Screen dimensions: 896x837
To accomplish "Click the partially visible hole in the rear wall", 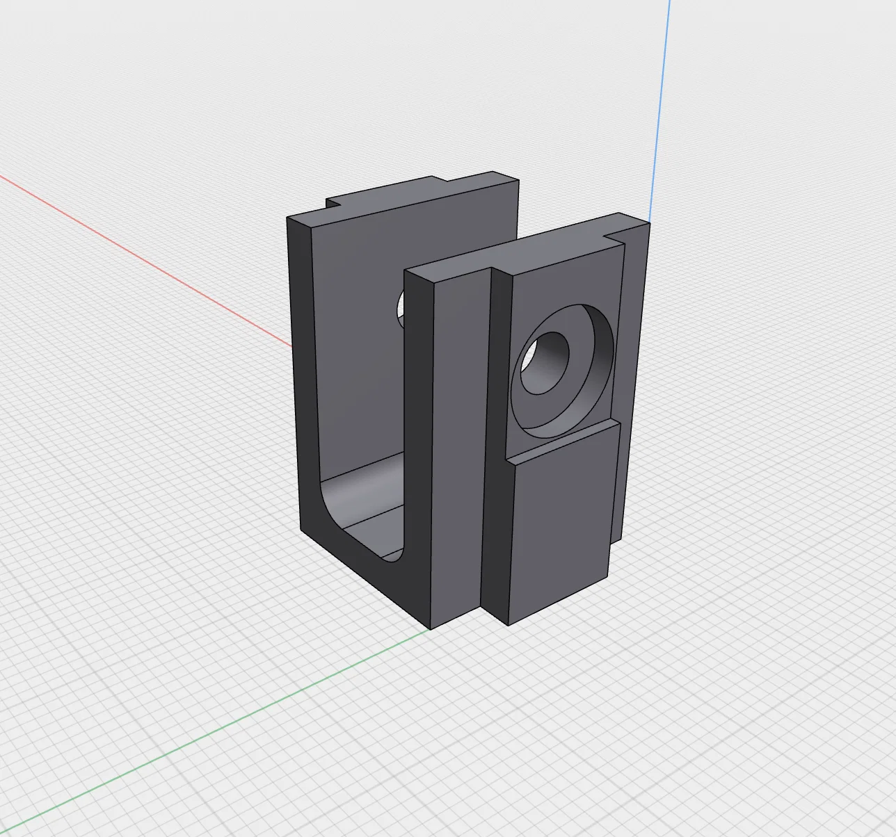I will (400, 309).
